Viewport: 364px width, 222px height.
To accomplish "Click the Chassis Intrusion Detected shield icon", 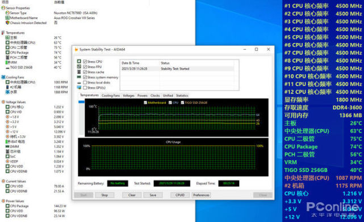I will [x=7, y=23].
